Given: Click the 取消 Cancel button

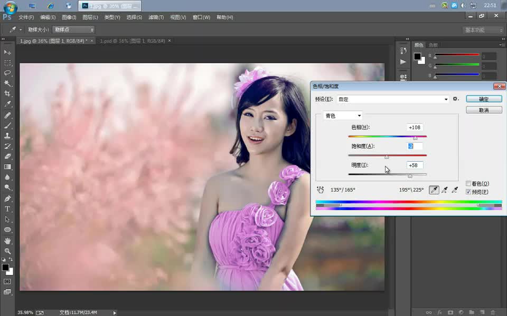Looking at the screenshot, I should pos(484,110).
